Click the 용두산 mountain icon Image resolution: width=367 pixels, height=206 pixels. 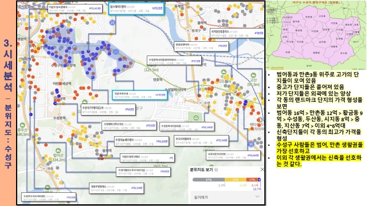click(22, 125)
